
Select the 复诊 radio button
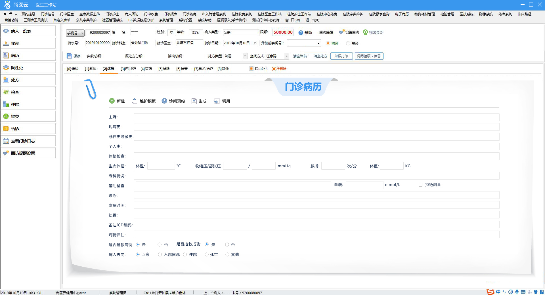click(x=348, y=43)
